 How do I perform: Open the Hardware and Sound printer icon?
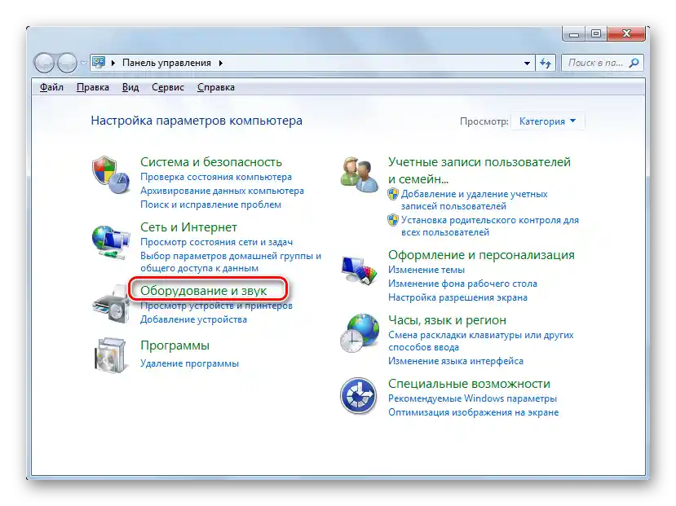tap(111, 306)
